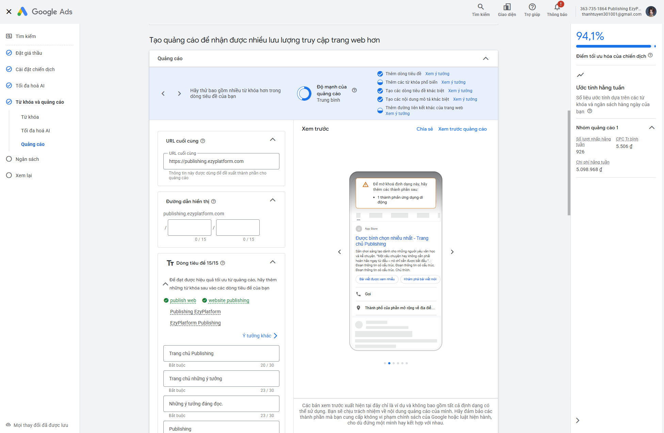This screenshot has height=433, width=664.
Task: Open the Tìm kiếm search tool in header
Action: pyautogui.click(x=481, y=10)
